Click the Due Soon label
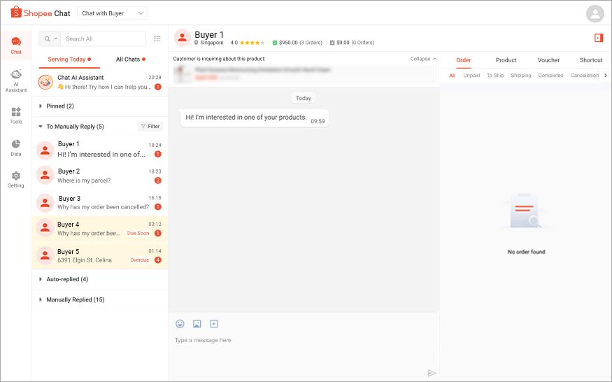Screen dimensions: 612x382 (x=138, y=233)
